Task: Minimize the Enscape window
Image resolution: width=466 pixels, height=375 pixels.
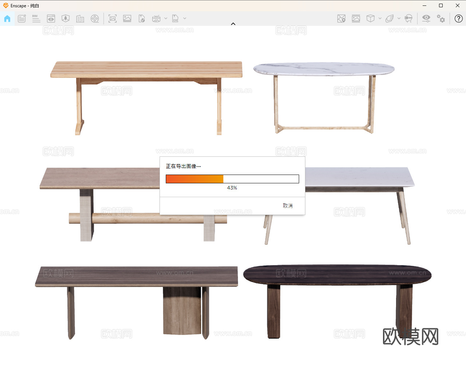Action: click(424, 5)
